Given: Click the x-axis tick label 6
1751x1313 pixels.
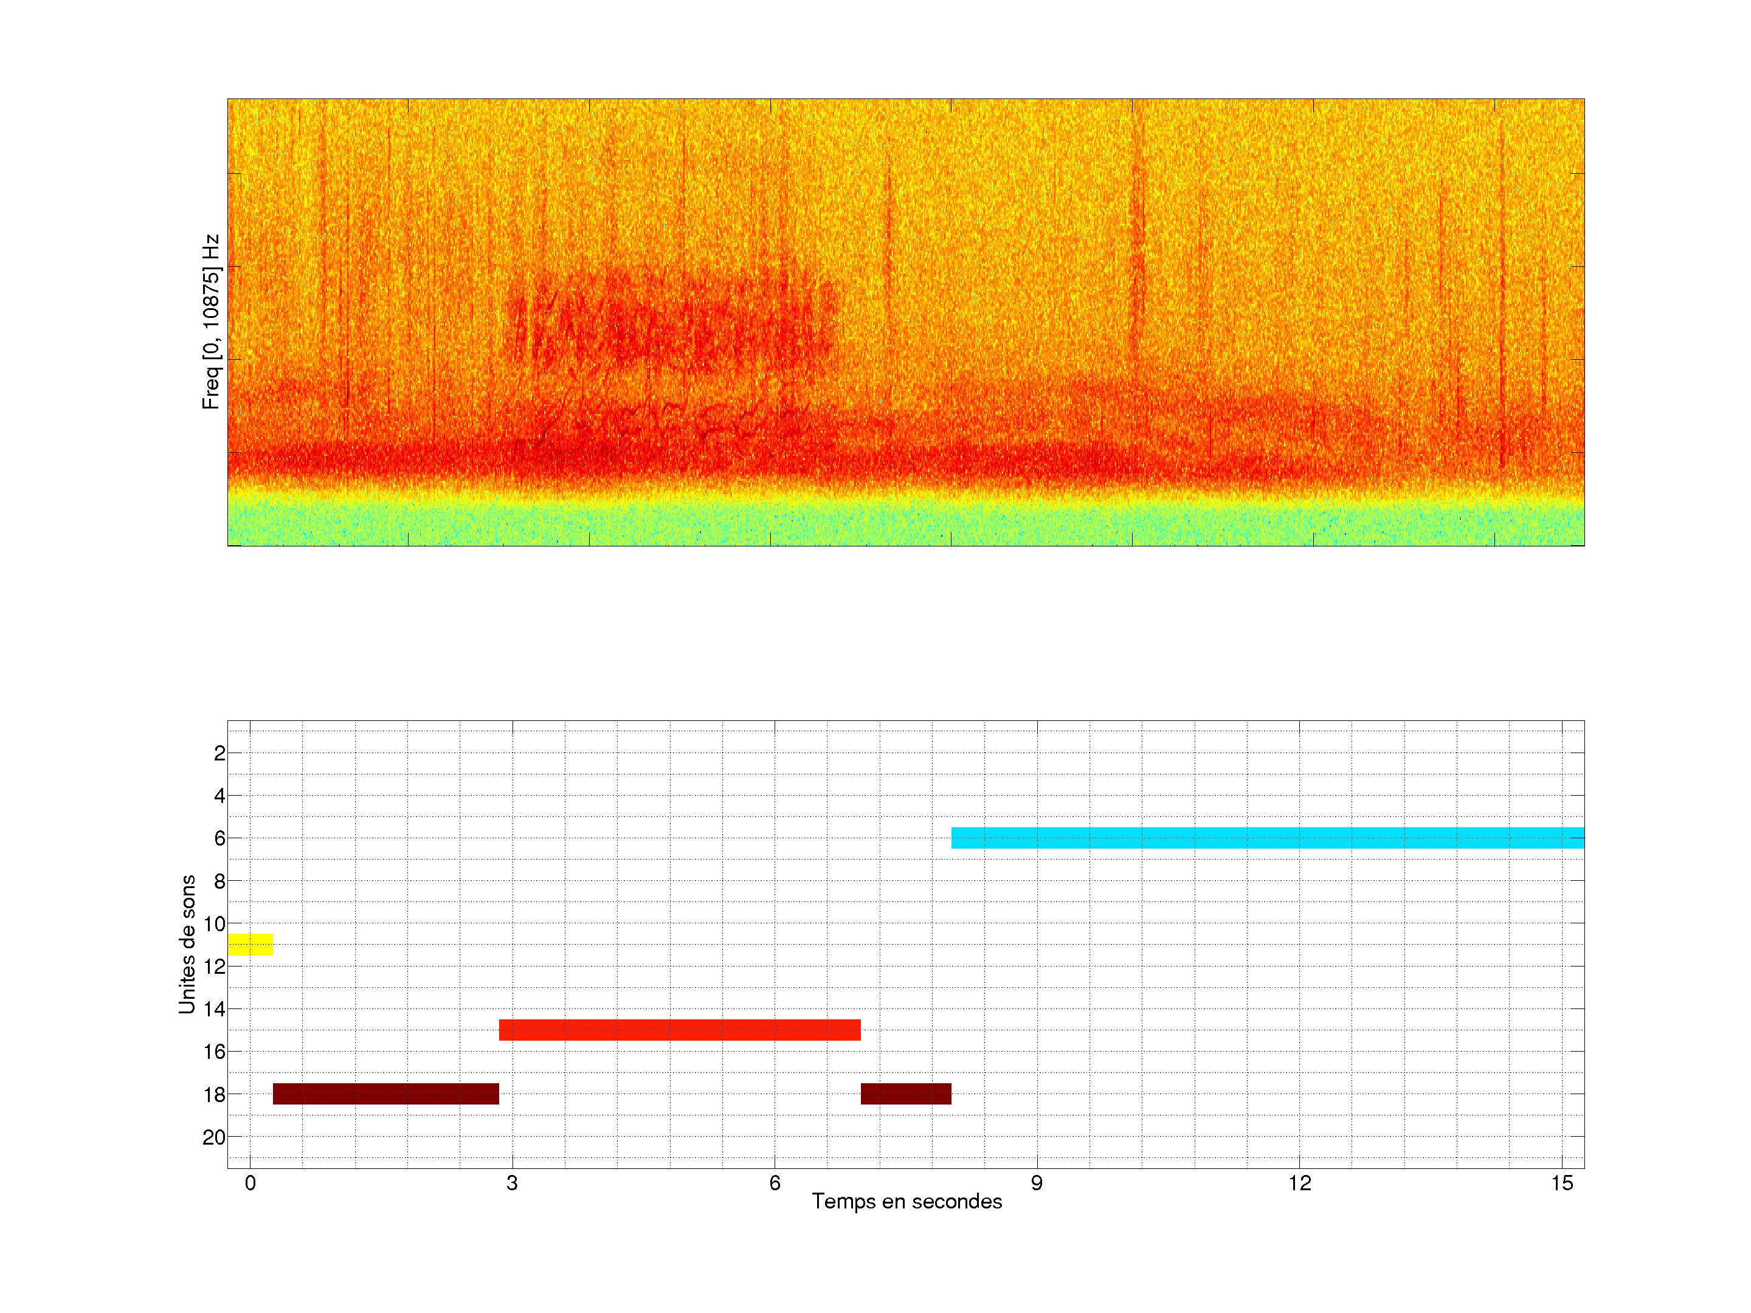Looking at the screenshot, I should (774, 1183).
